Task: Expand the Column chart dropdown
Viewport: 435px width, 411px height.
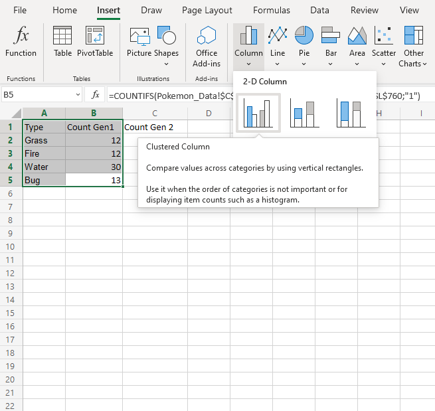Action: coord(248,64)
